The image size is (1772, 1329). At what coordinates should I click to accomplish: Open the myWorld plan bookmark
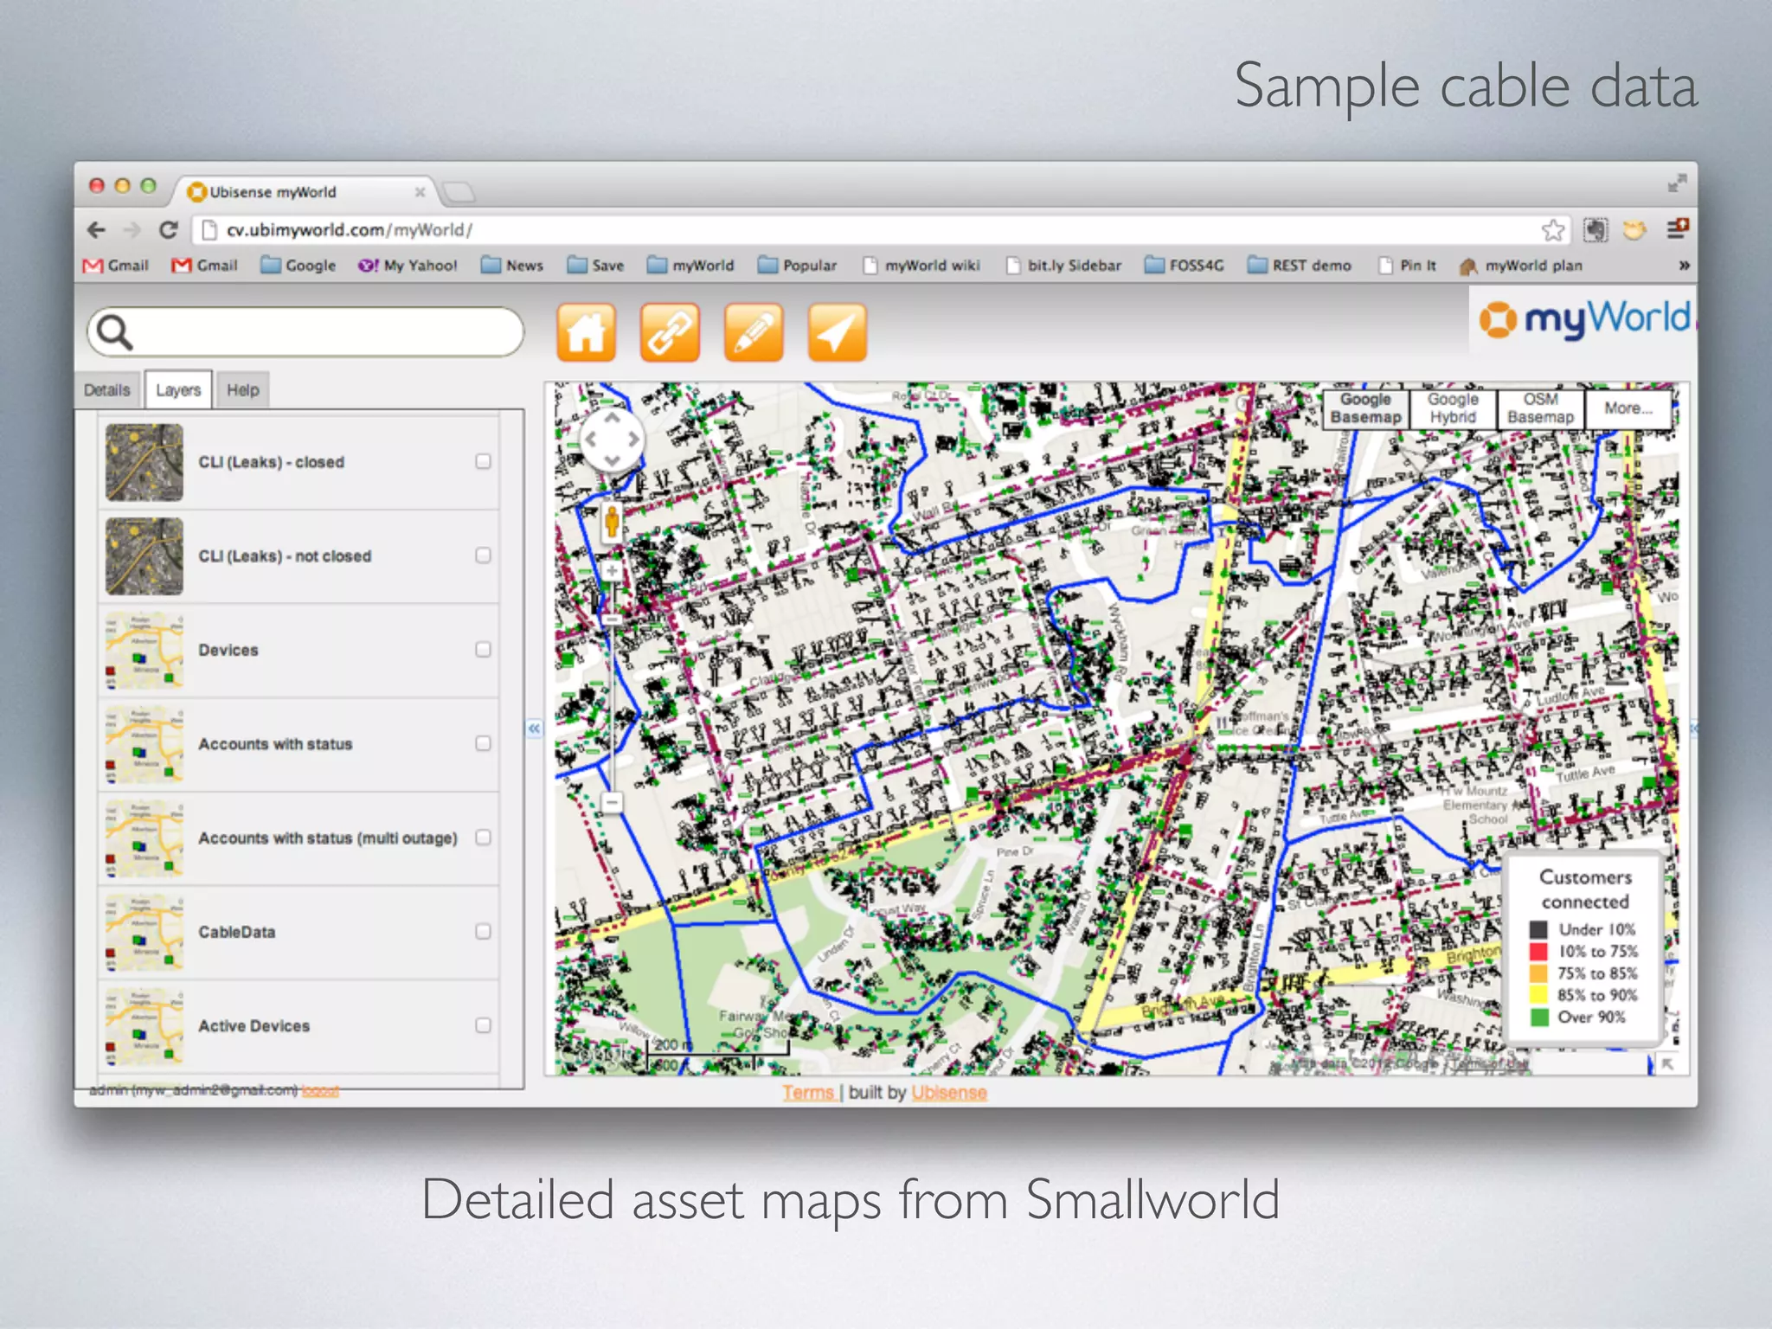coord(1520,266)
